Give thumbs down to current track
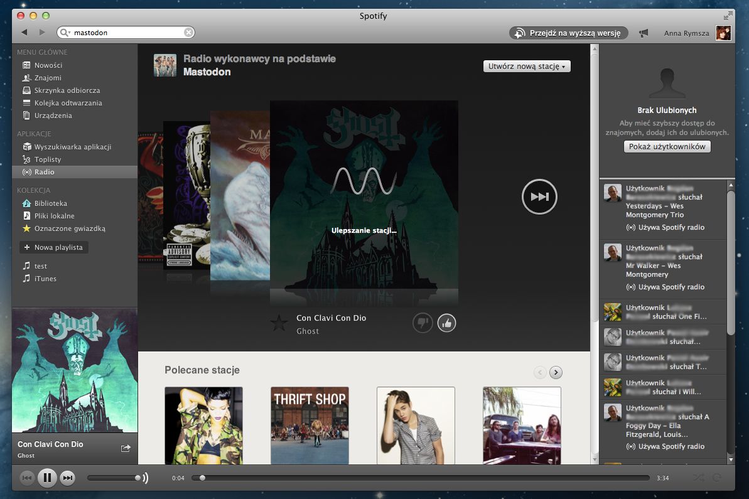This screenshot has height=499, width=749. 423,323
